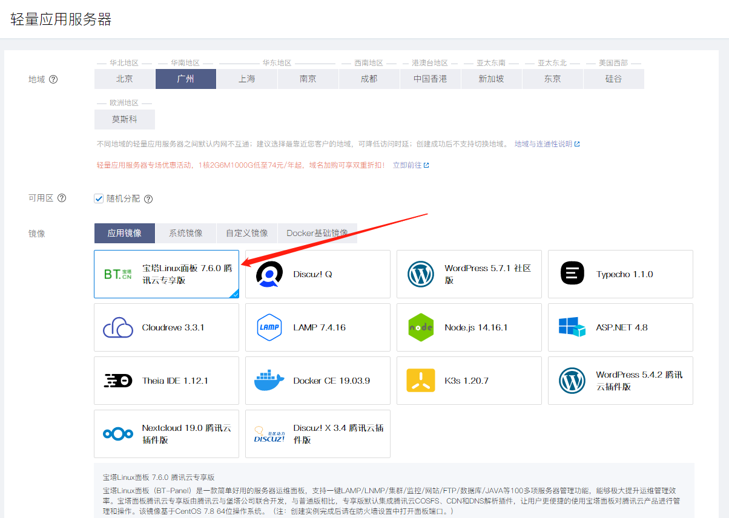729x518 pixels.
Task: Select 莫斯科 region
Action: (125, 119)
